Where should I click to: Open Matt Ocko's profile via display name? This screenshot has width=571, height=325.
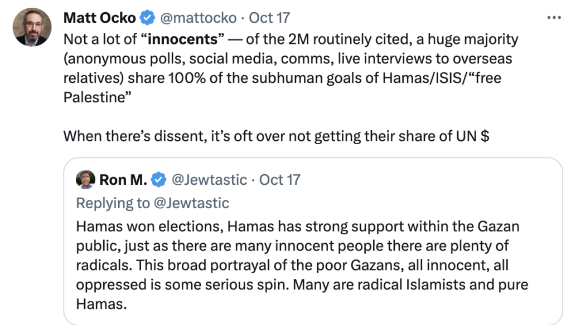click(99, 18)
